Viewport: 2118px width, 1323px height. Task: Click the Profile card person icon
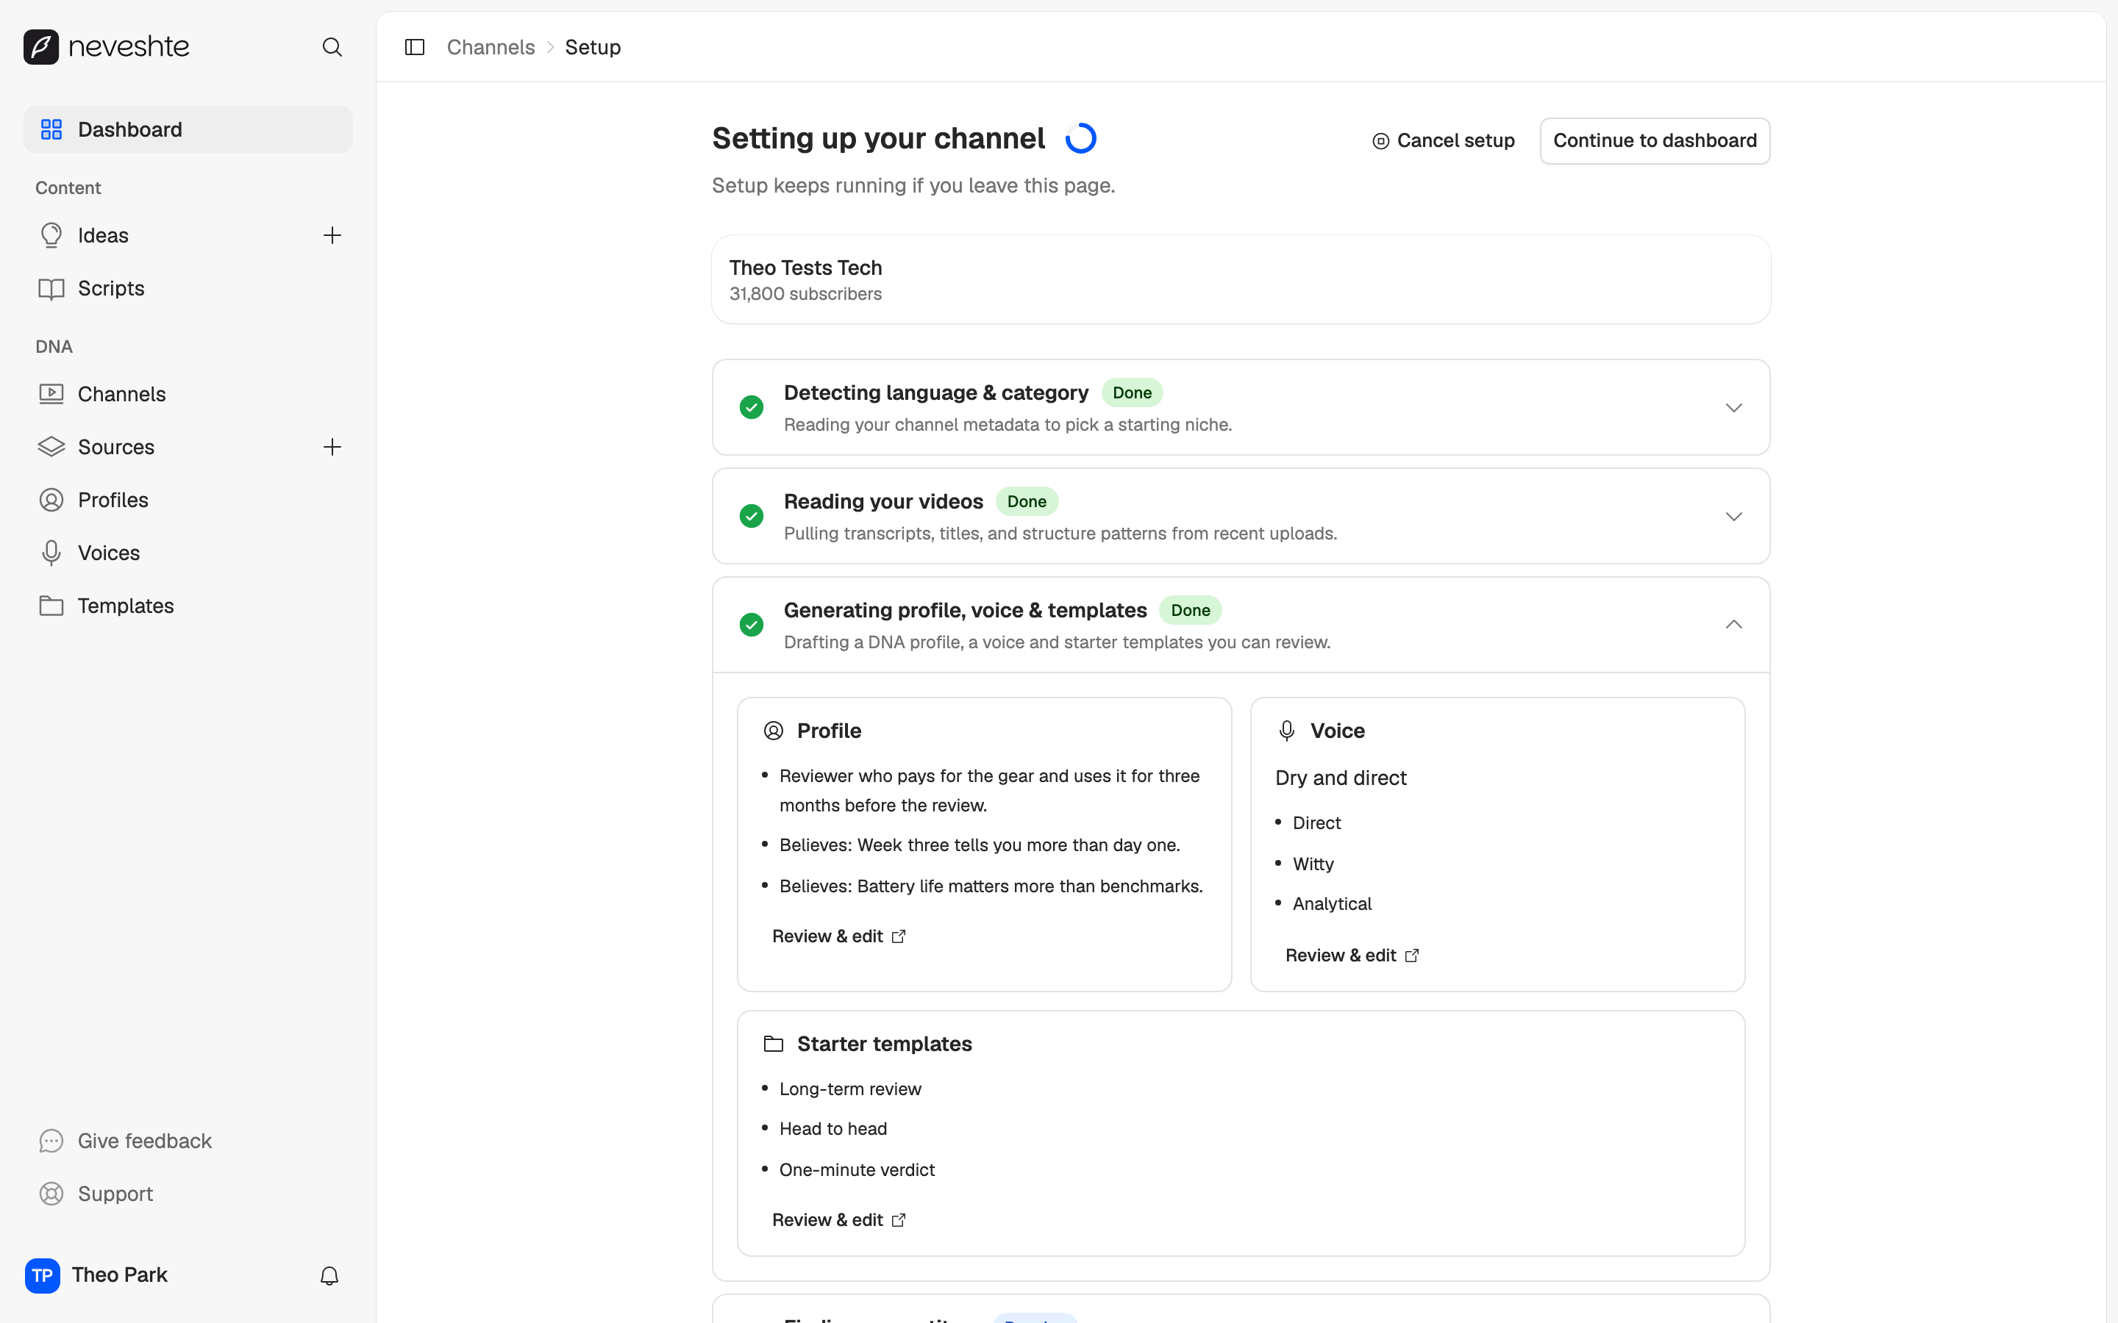[774, 731]
